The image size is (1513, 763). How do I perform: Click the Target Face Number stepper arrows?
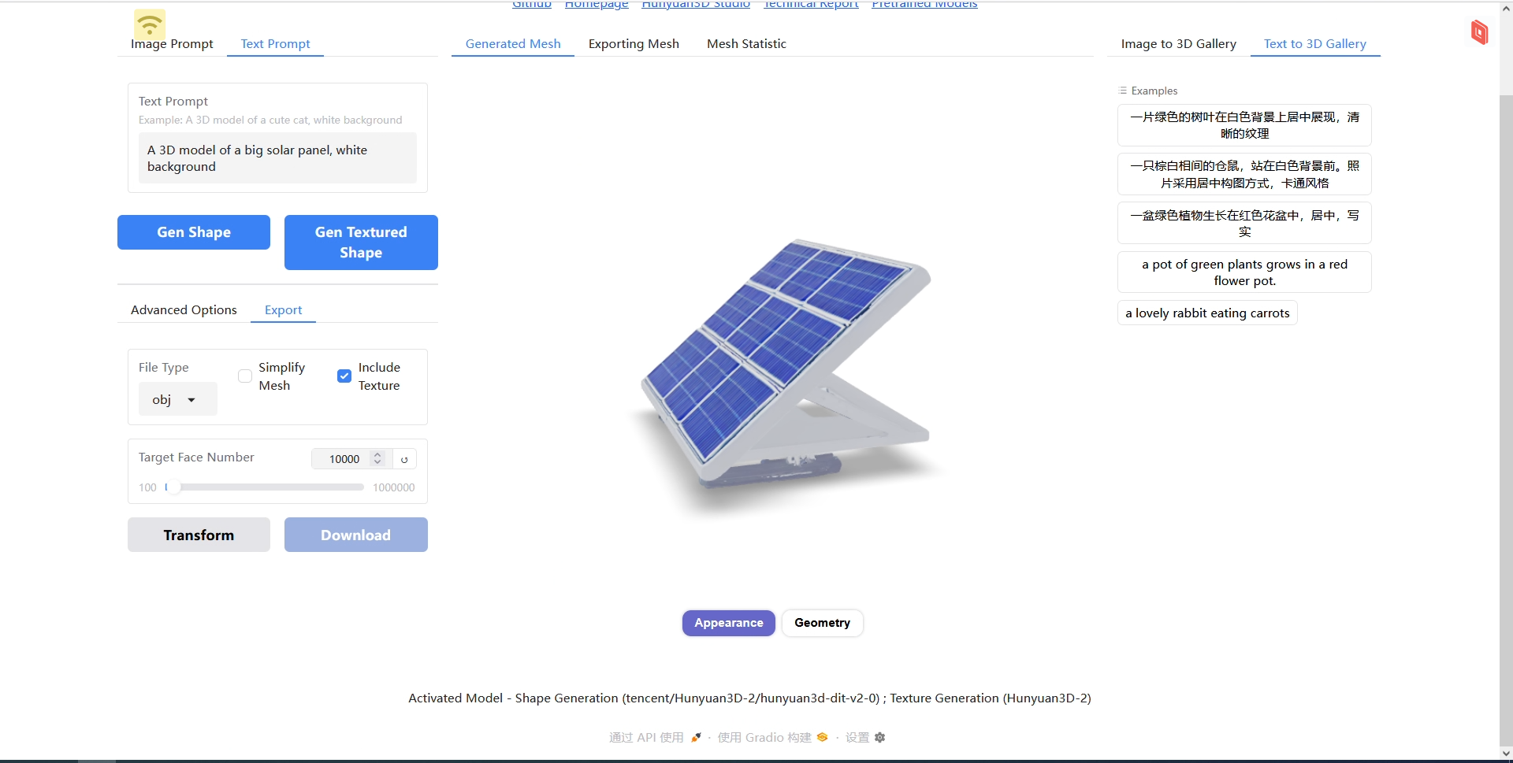click(x=377, y=458)
